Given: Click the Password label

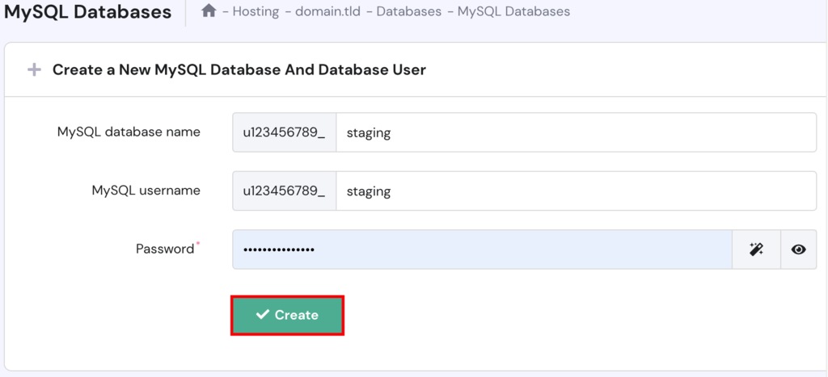Looking at the screenshot, I should point(165,249).
